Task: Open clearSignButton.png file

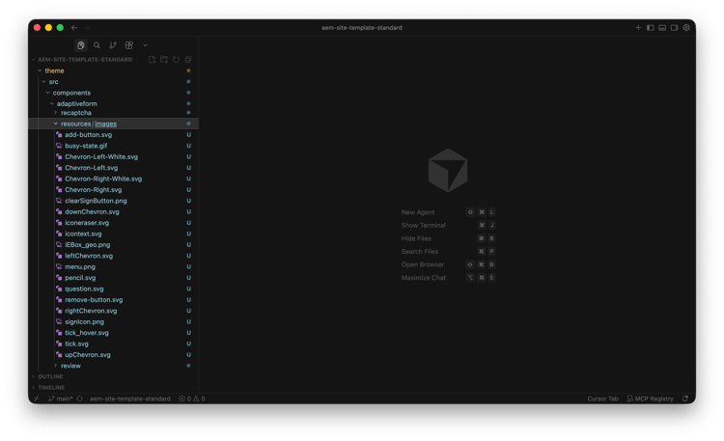Action: coord(96,201)
